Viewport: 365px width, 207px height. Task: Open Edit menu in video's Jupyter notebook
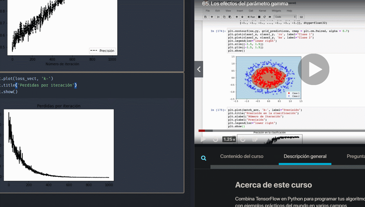pyautogui.click(x=218, y=11)
